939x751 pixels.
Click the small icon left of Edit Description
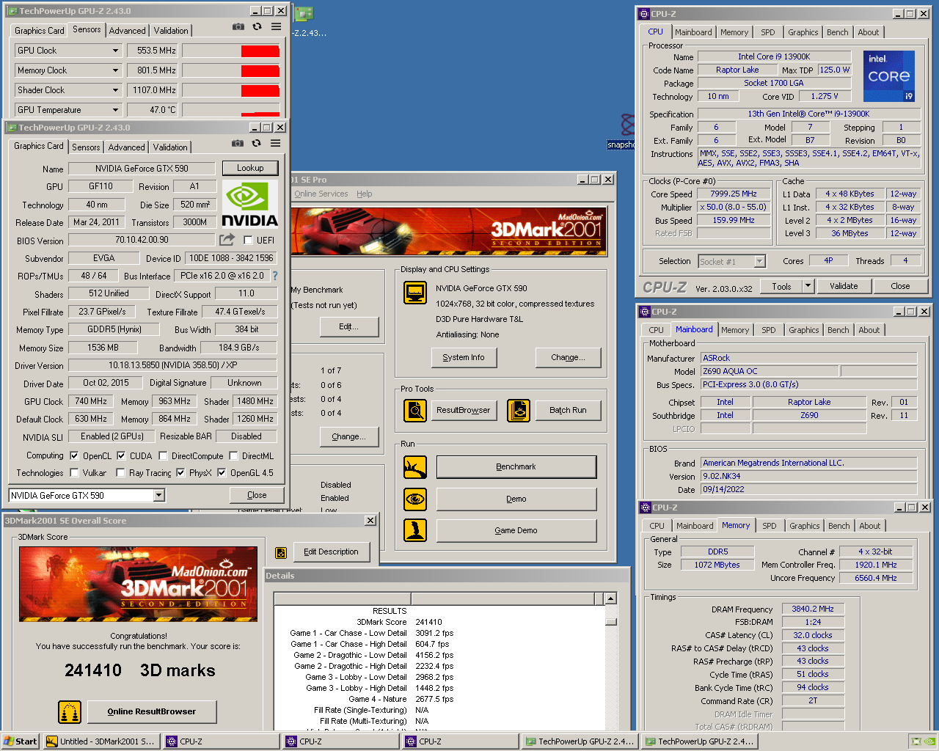pos(280,552)
